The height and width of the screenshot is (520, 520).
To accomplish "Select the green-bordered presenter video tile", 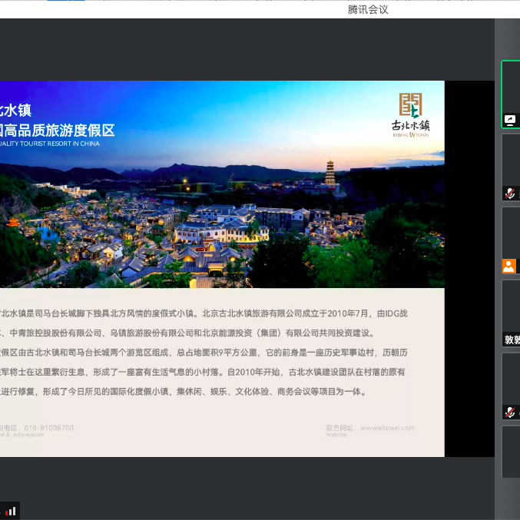I will pyautogui.click(x=511, y=94).
